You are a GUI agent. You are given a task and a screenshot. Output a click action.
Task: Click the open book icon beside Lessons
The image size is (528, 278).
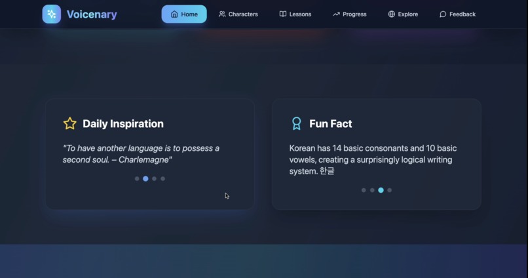coord(283,14)
